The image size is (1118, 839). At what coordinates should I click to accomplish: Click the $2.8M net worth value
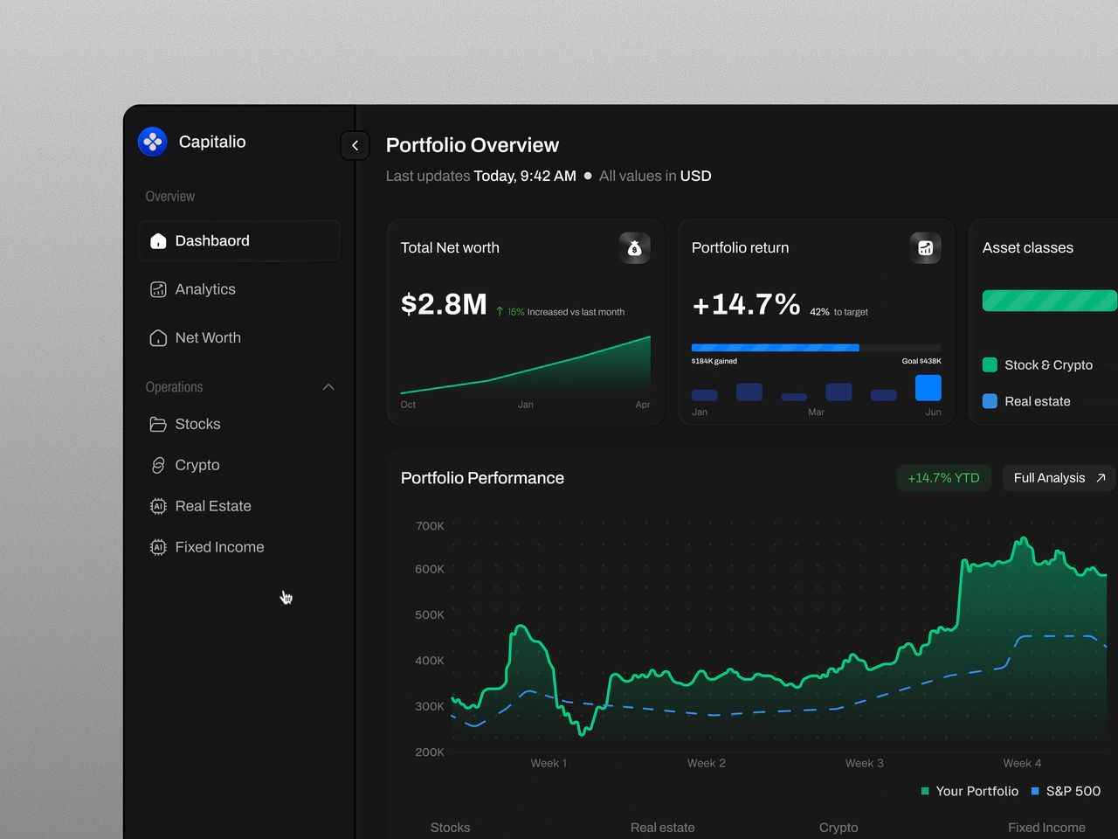444,304
